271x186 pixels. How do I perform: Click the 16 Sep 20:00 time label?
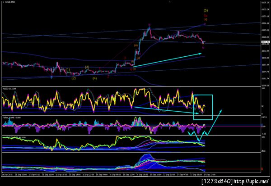[156, 174]
